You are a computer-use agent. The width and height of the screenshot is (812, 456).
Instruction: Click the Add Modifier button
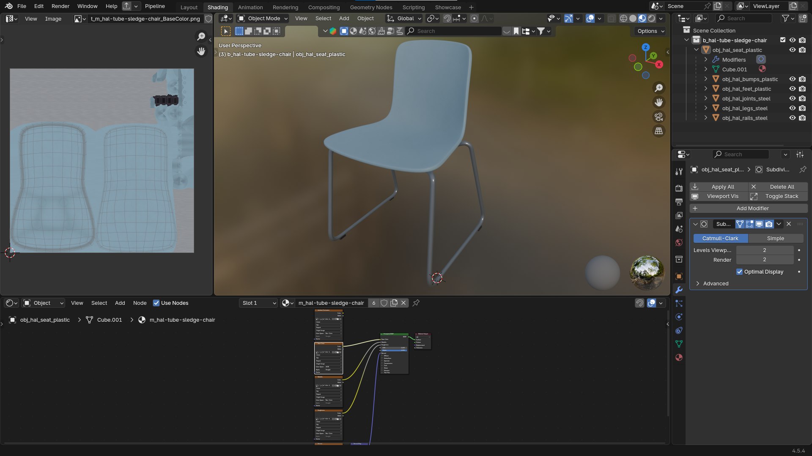pyautogui.click(x=748, y=208)
